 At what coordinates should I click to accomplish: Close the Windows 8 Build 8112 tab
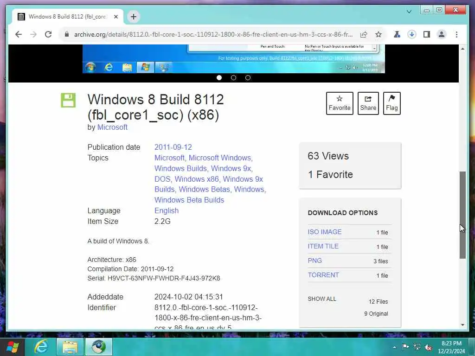coord(116,17)
